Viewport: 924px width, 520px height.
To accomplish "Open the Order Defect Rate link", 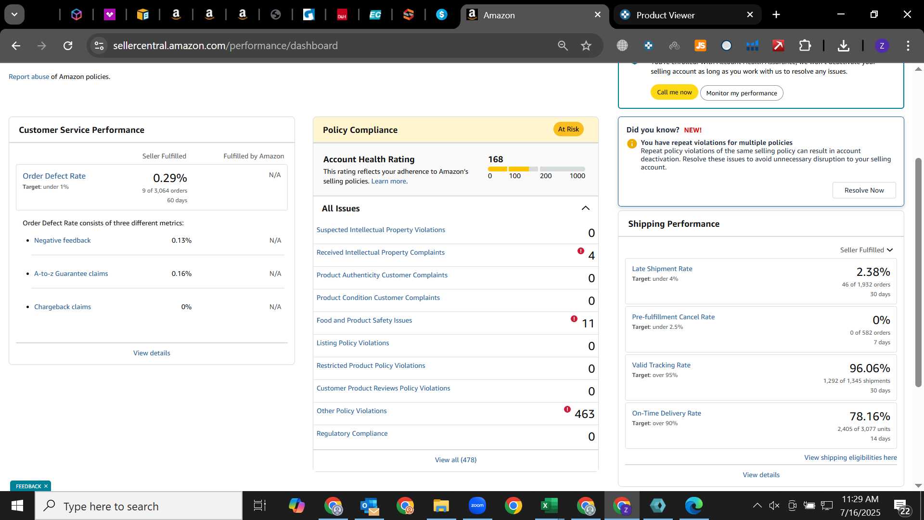I will click(x=54, y=176).
